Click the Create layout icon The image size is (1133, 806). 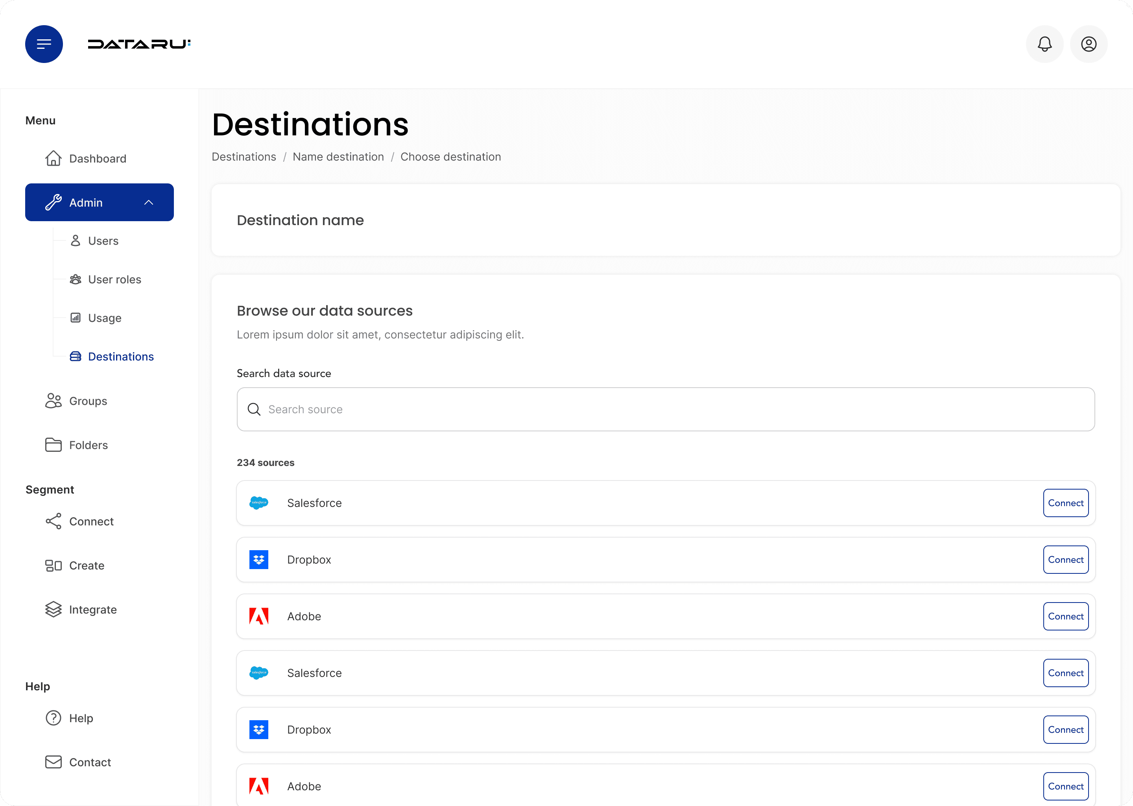[53, 565]
